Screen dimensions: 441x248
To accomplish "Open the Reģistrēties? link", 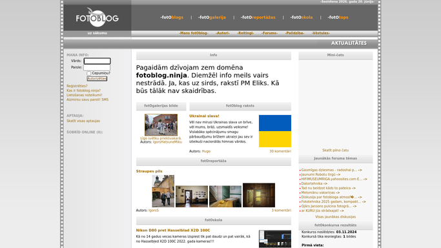I will click(x=77, y=86).
